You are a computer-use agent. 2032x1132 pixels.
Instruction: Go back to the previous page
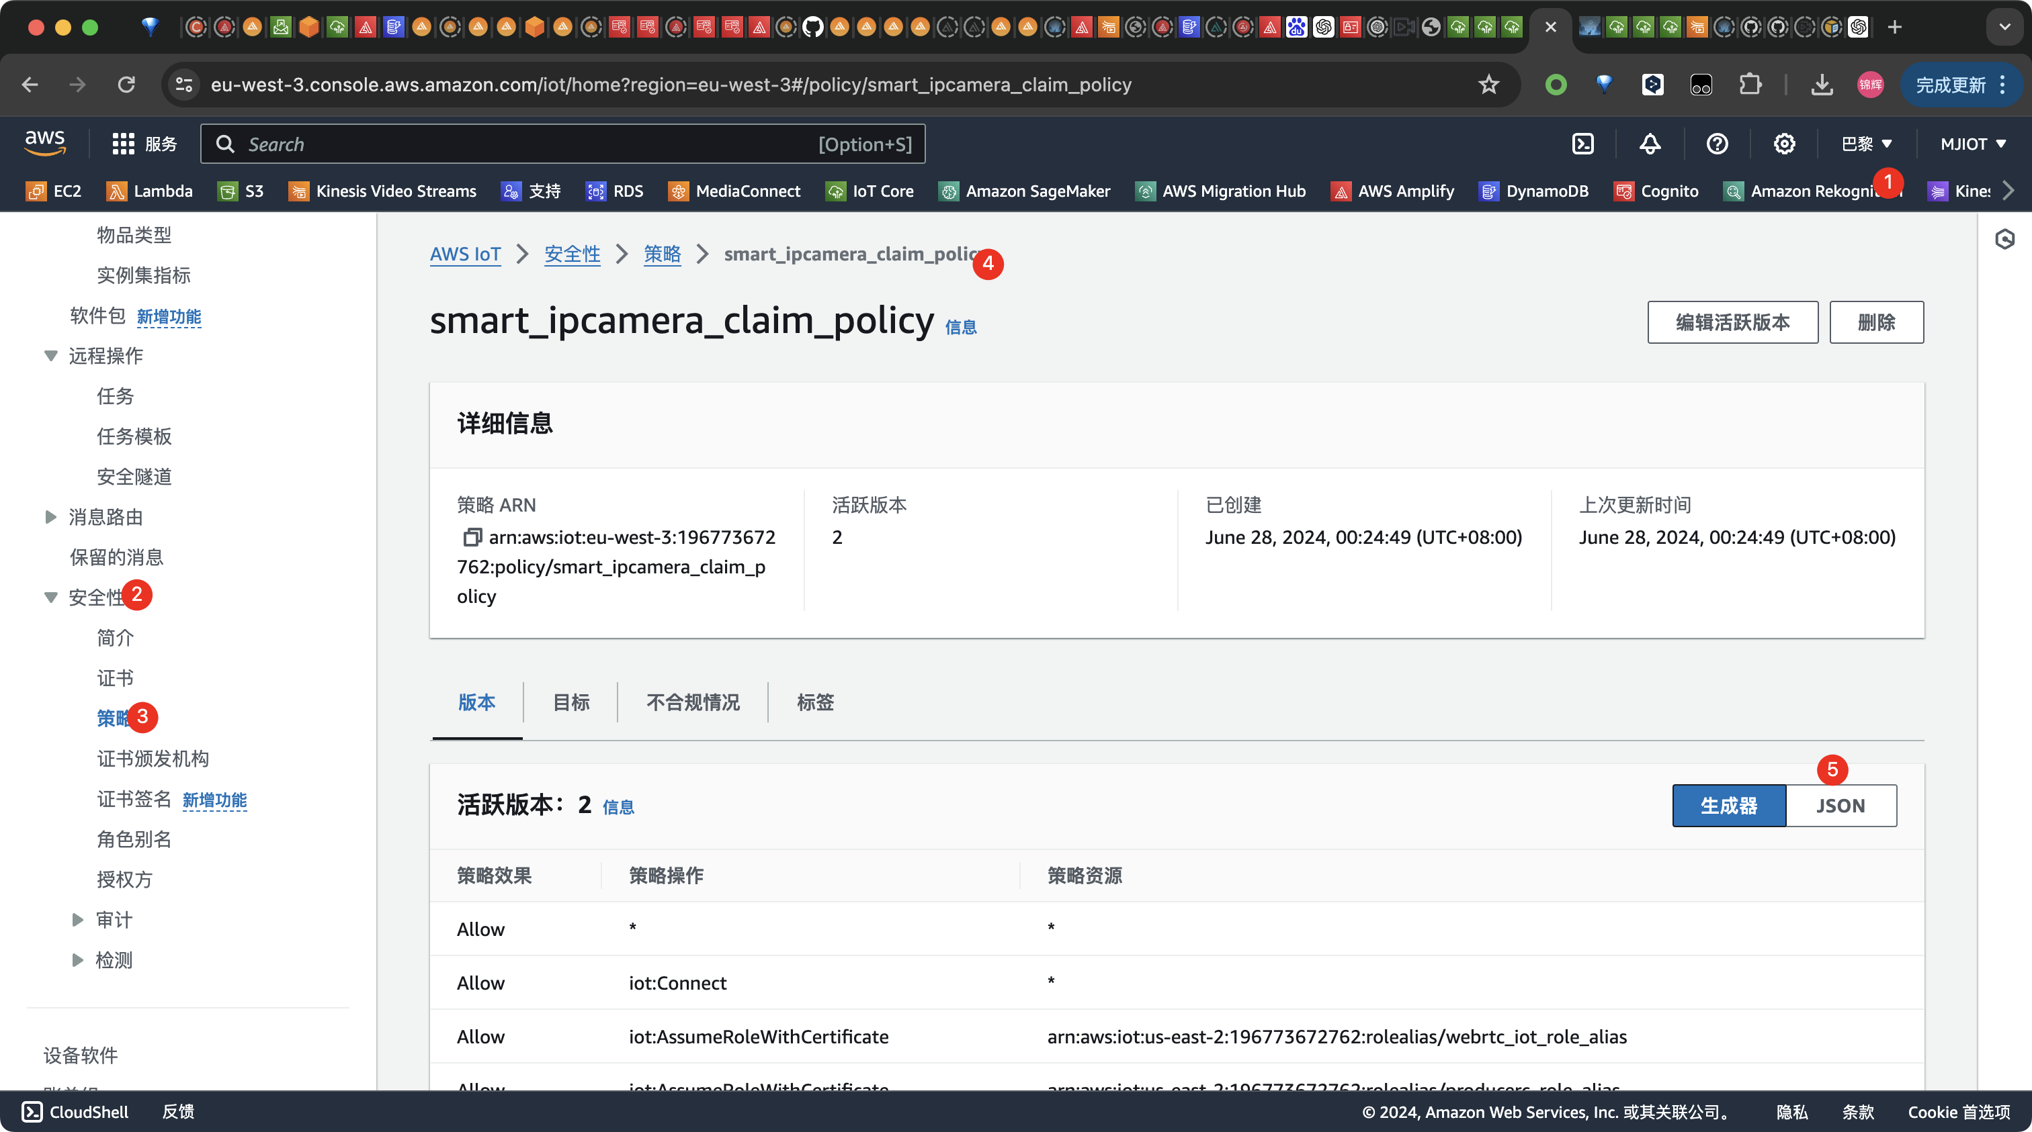tap(30, 85)
